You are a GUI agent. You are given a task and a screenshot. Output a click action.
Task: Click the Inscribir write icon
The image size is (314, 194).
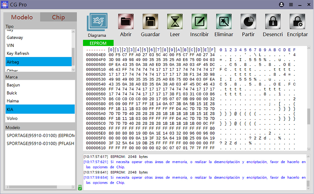(x=199, y=21)
